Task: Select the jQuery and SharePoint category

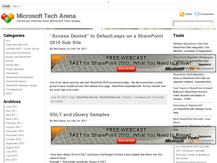Action: [19, 57]
